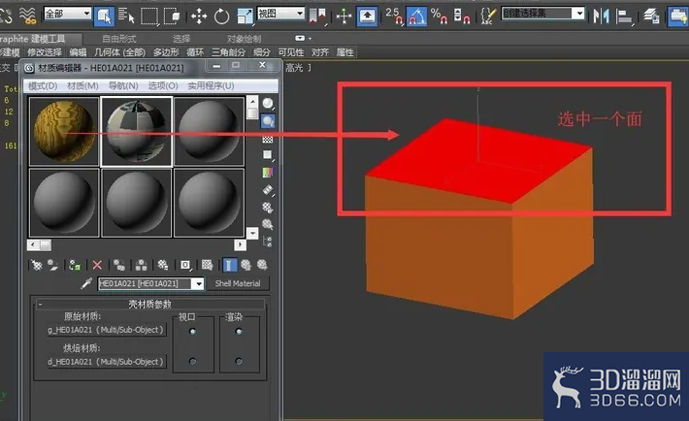Click the Make Unique icon
The height and width of the screenshot is (421, 689).
pos(141,265)
